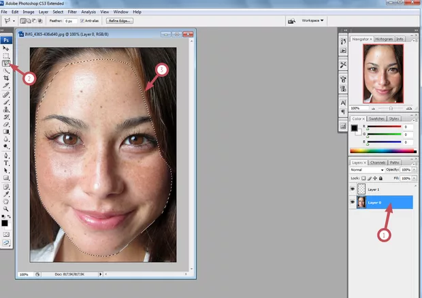Select the Clone Stamp tool
422x298 pixels.
click(6, 110)
